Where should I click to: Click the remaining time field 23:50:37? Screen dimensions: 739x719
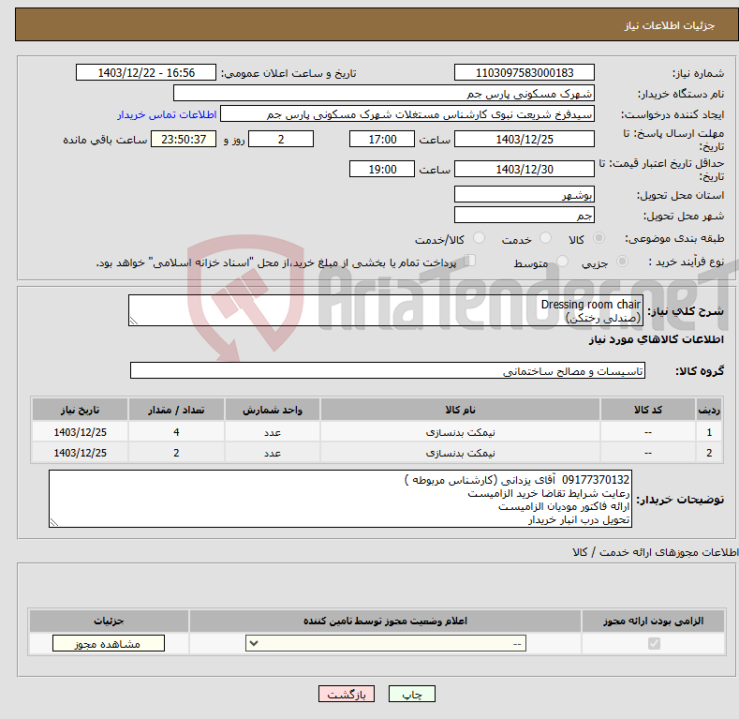point(184,139)
